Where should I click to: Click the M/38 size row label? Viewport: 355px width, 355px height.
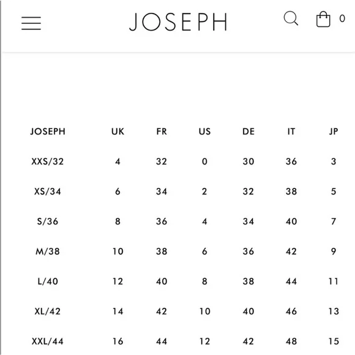(x=48, y=252)
